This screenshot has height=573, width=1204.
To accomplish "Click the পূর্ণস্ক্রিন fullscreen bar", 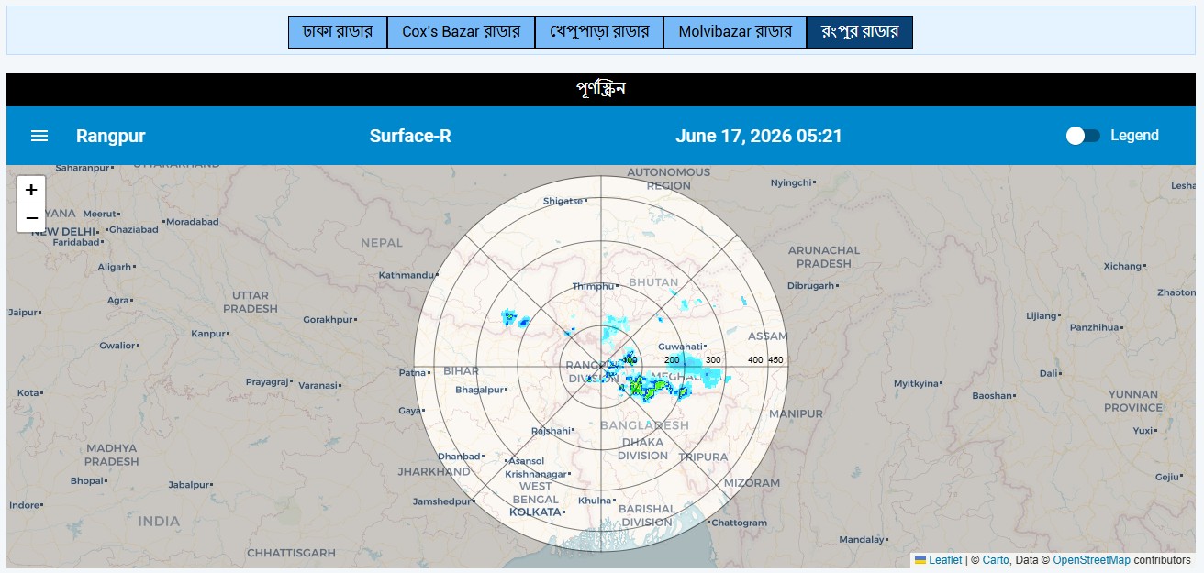I will point(601,90).
